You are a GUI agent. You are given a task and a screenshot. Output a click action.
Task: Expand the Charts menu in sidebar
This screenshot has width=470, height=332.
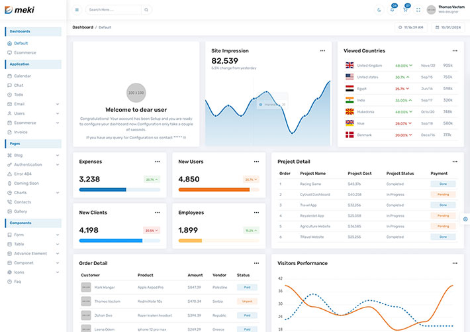click(x=58, y=192)
